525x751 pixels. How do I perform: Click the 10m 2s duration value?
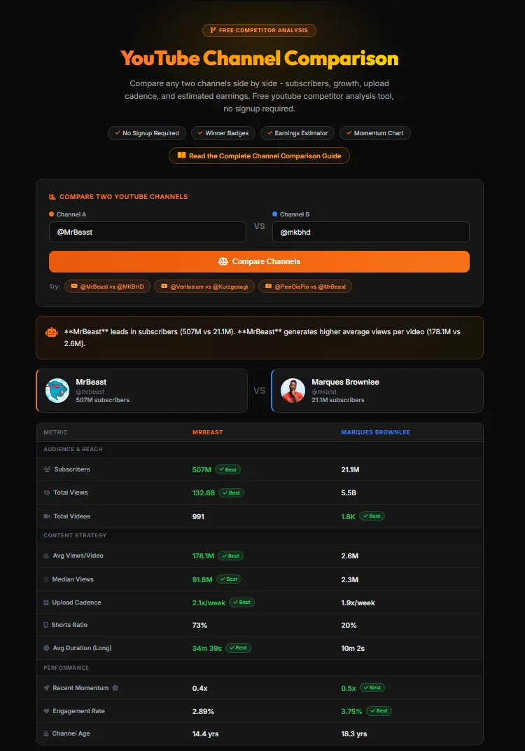coord(353,648)
